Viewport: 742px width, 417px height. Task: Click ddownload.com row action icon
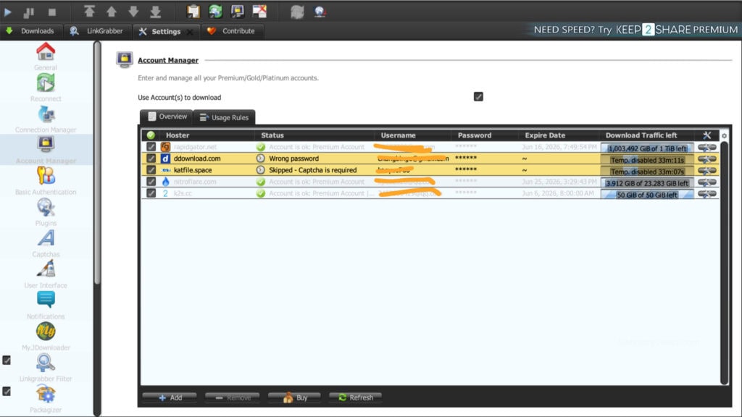tap(707, 159)
